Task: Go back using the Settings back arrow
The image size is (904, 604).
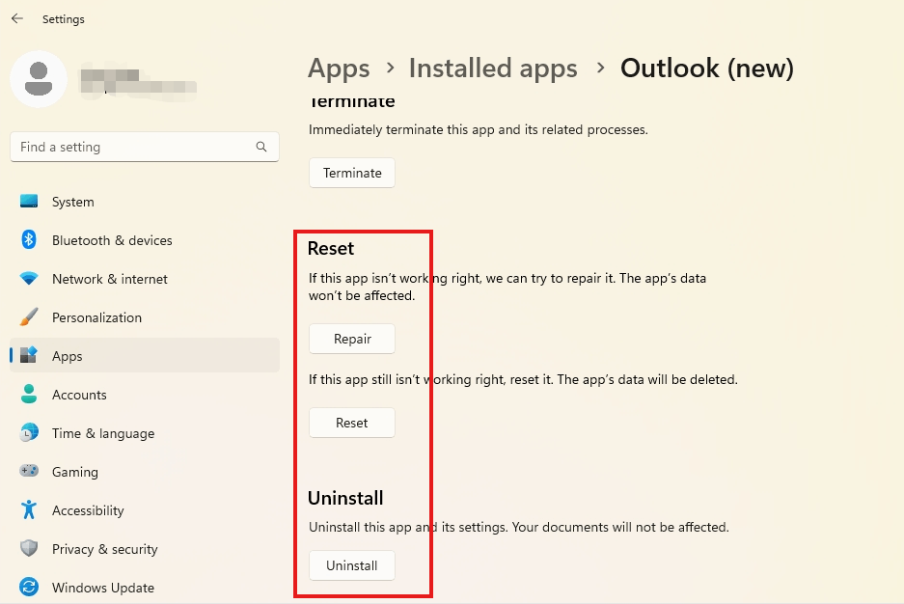Action: pyautogui.click(x=17, y=18)
